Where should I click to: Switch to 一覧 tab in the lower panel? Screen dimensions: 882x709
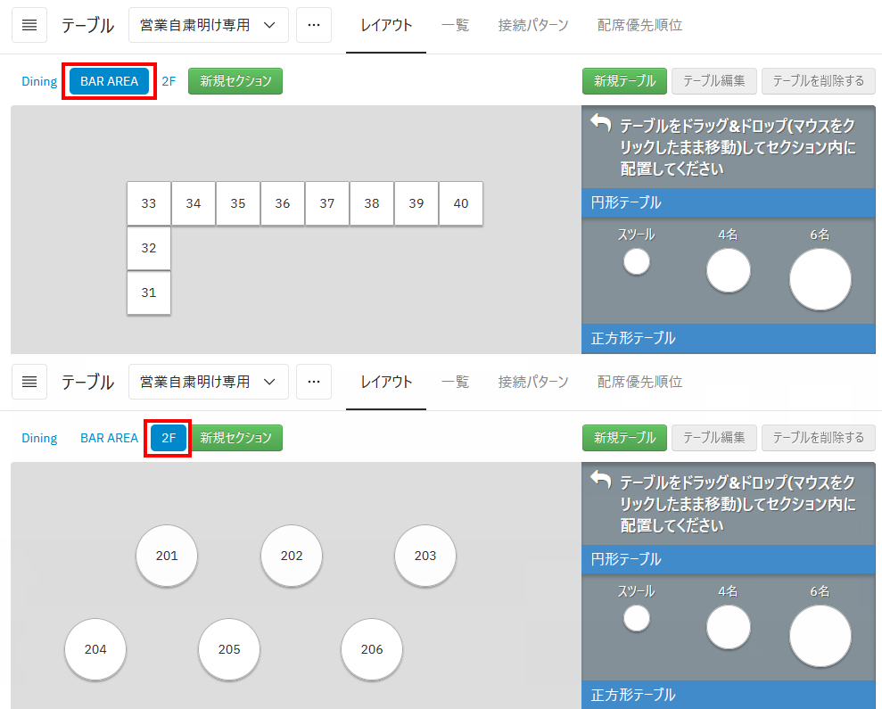(x=455, y=382)
